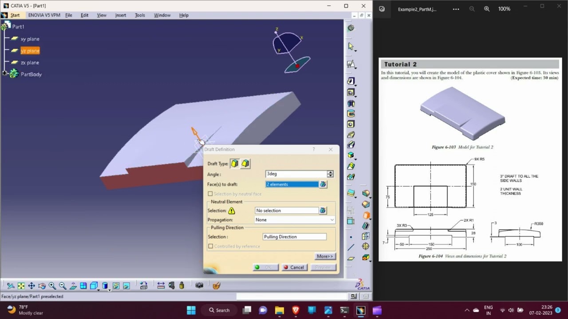
Task: Expand the PartBody tree node
Action: (x=4, y=74)
